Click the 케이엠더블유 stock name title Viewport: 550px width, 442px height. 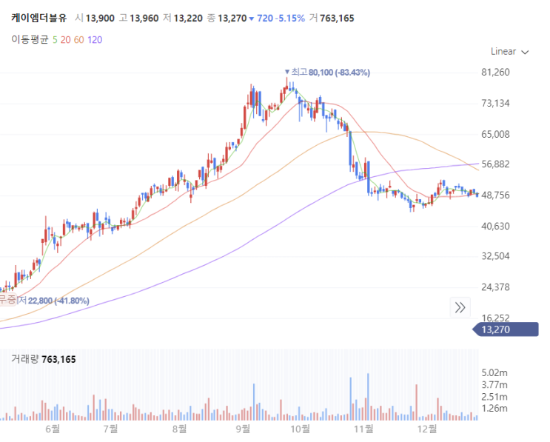click(x=38, y=17)
